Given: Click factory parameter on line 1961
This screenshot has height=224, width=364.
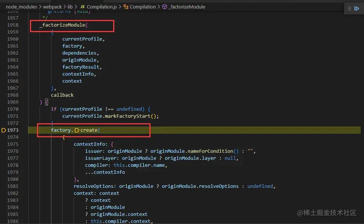Looking at the screenshot, I should pos(72,46).
